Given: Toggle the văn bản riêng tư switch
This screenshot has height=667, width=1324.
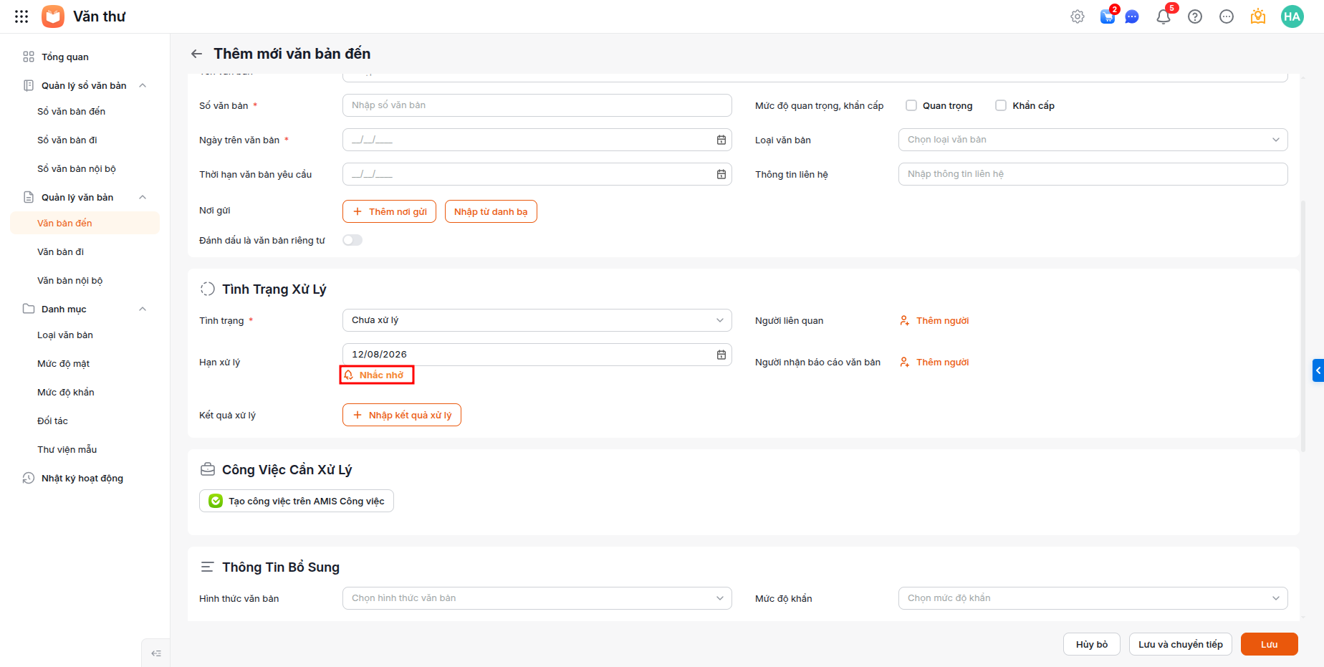Looking at the screenshot, I should (x=352, y=240).
